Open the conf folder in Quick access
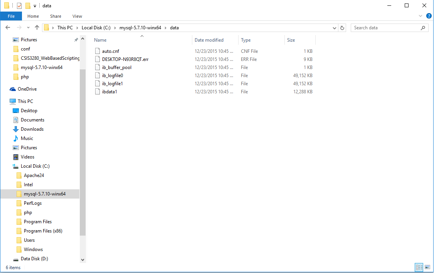444x273 pixels. coord(25,49)
